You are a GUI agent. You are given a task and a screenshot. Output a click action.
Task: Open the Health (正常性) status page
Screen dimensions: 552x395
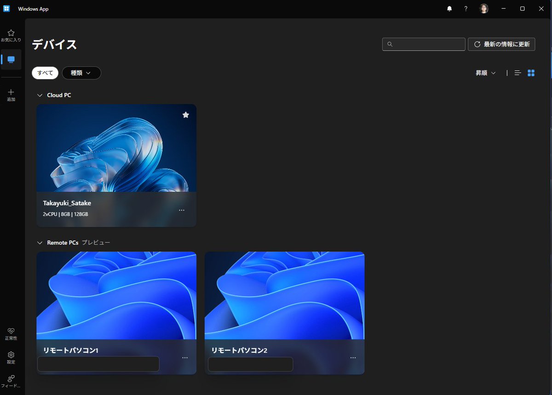[11, 334]
